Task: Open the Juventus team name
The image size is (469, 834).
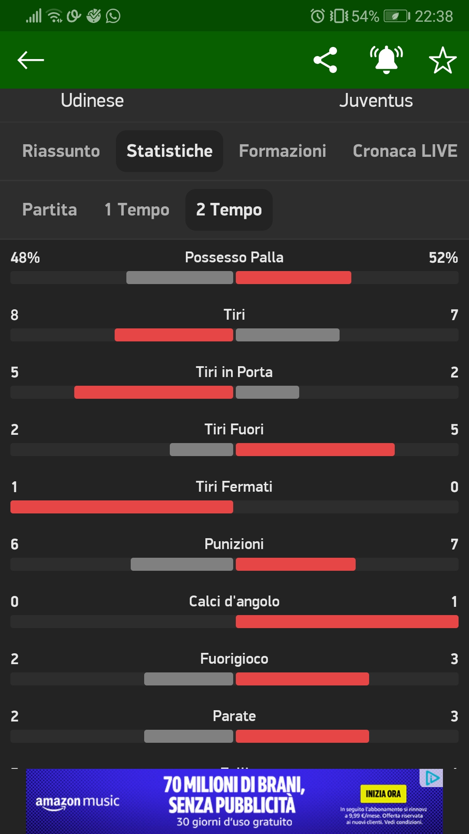Action: tap(376, 101)
